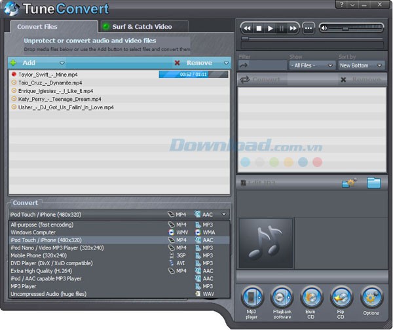Click the playback seek bar handle

(245, 39)
